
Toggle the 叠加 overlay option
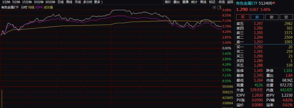pos(176,2)
